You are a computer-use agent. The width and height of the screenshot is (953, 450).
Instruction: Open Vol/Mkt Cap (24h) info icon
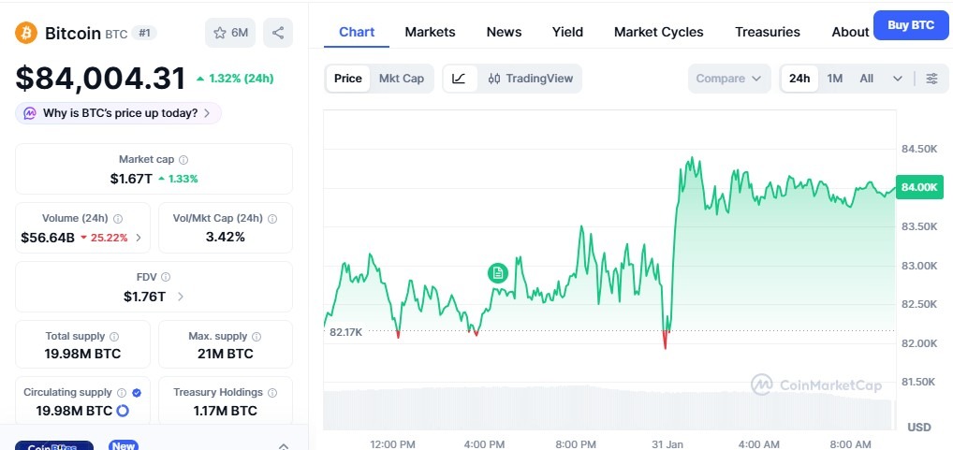click(x=272, y=219)
